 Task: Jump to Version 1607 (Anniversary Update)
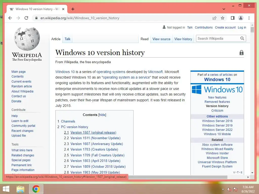93,144
